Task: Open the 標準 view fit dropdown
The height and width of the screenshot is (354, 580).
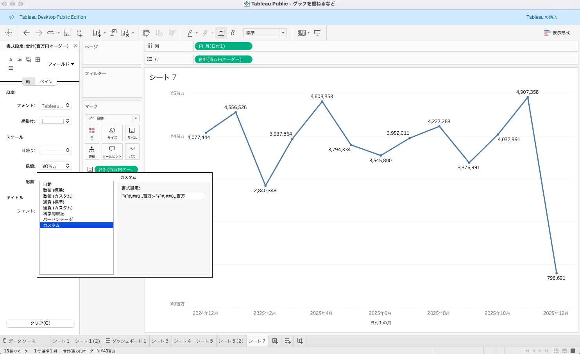Action: pos(265,33)
